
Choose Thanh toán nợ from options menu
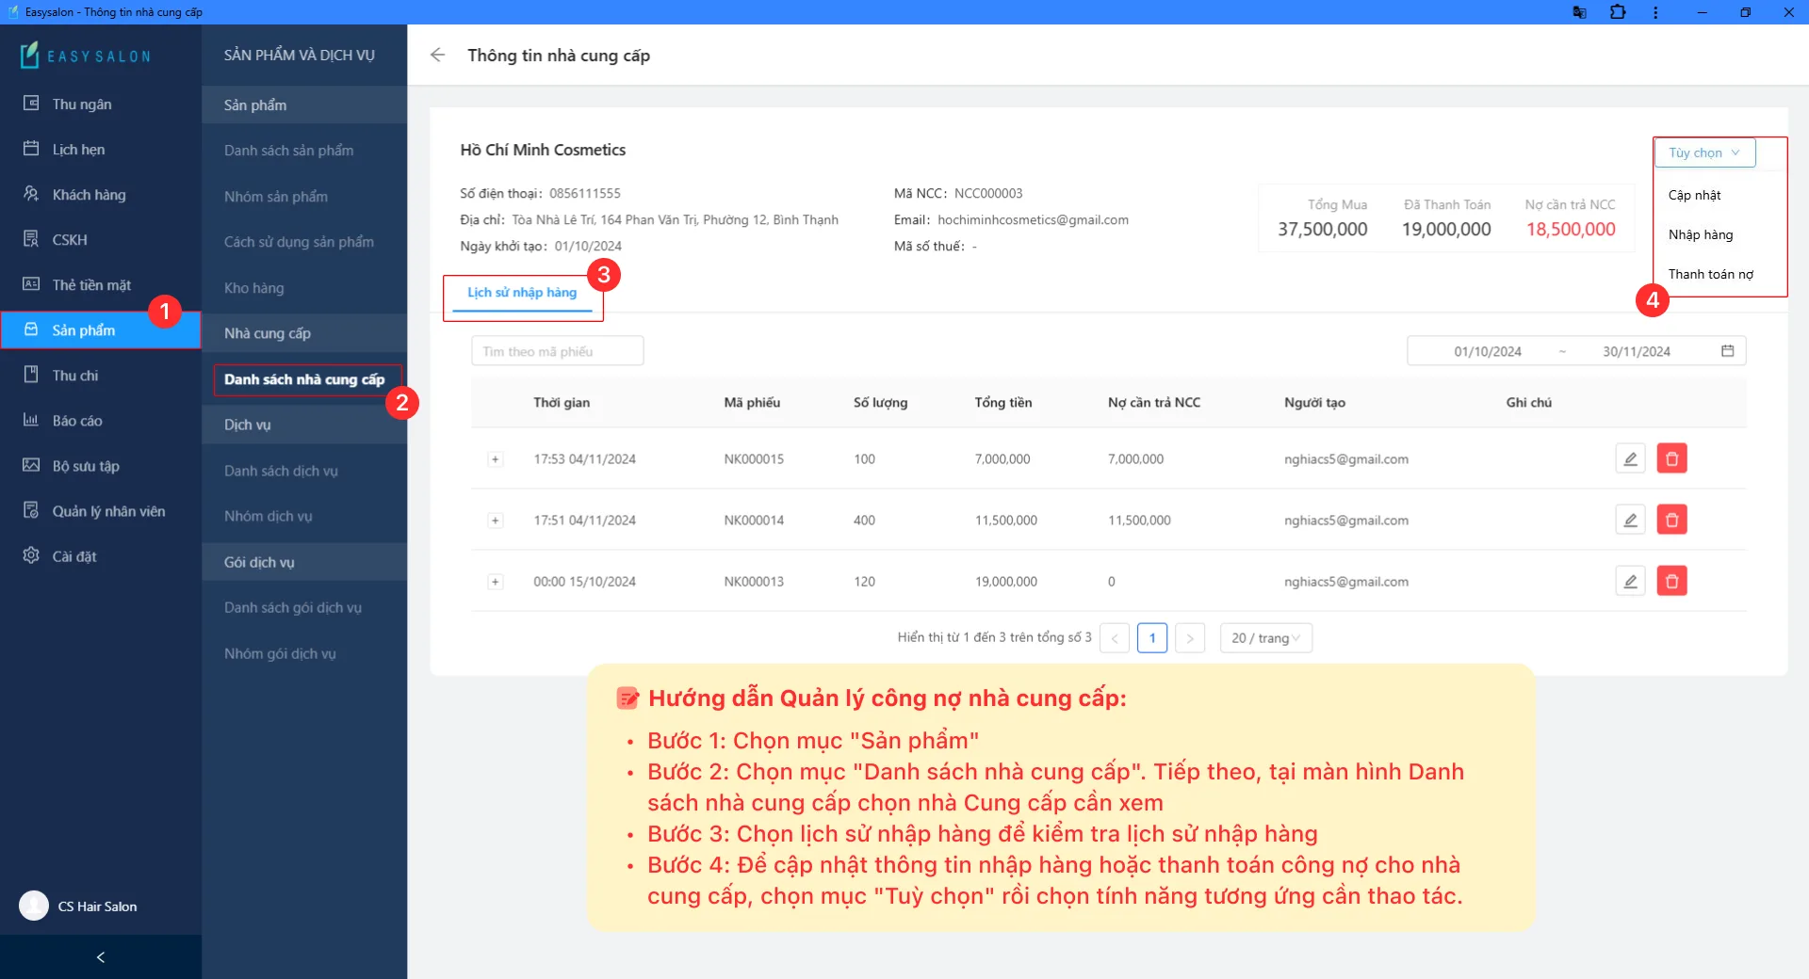pyautogui.click(x=1710, y=274)
